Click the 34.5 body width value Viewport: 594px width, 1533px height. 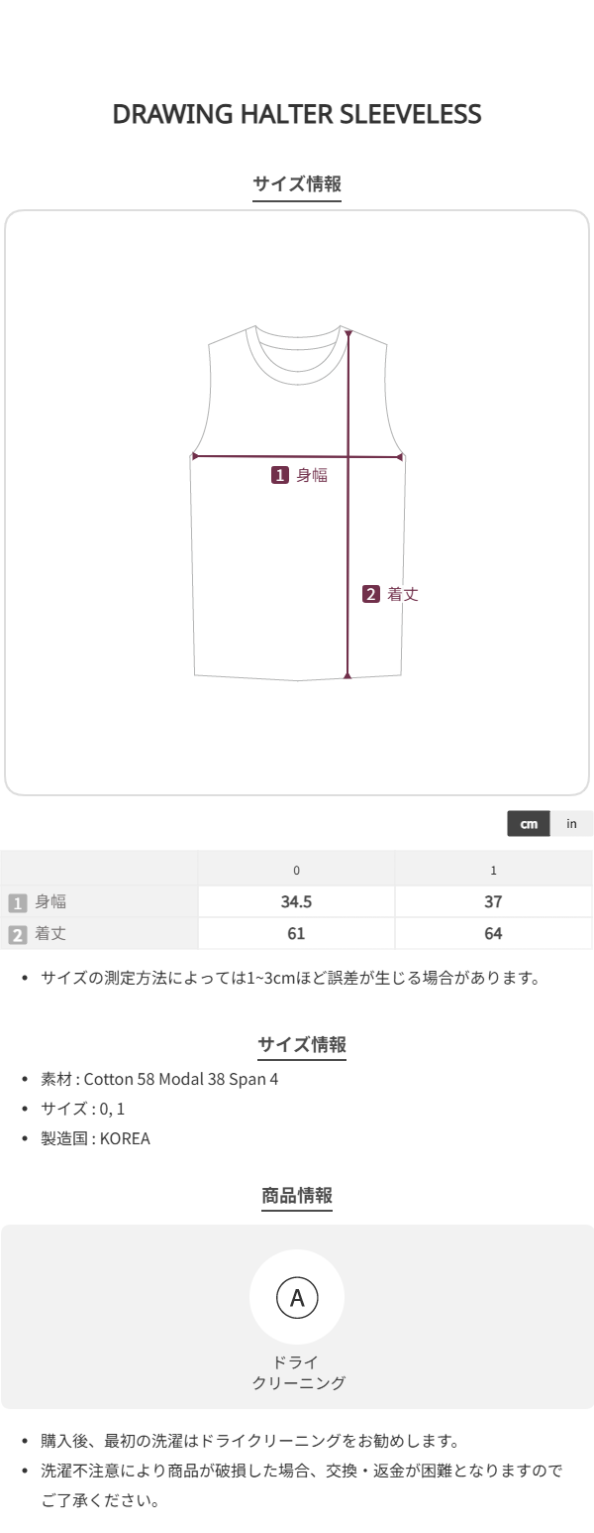pos(296,902)
